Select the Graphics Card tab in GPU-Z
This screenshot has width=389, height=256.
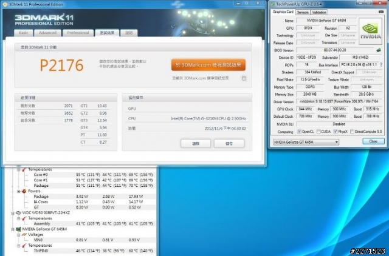point(283,12)
